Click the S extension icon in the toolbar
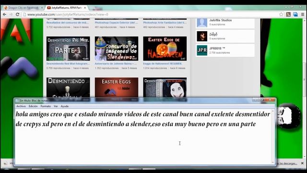This screenshot has width=307, height=173. tap(288, 14)
